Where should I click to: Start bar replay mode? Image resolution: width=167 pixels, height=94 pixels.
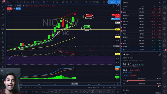(75, 2)
